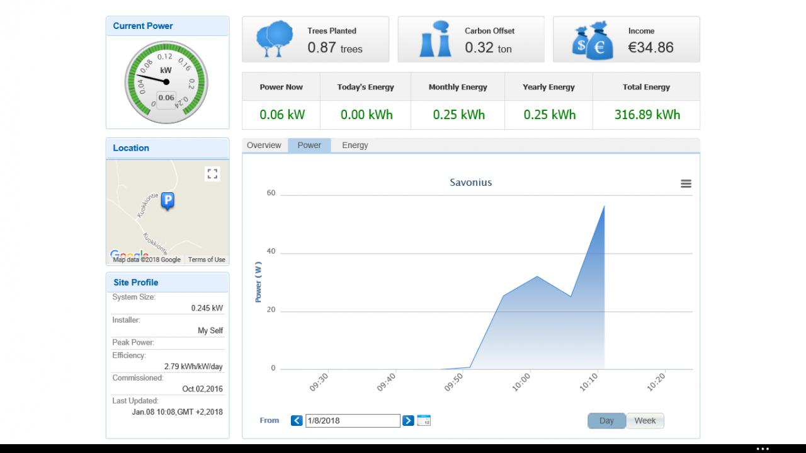This screenshot has width=806, height=453.
Task: Click the From date input field
Action: tap(353, 421)
